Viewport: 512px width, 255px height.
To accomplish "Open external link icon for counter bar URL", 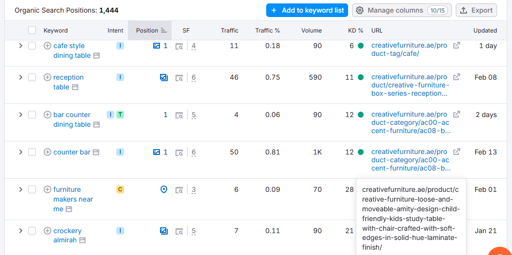I will pos(457,152).
